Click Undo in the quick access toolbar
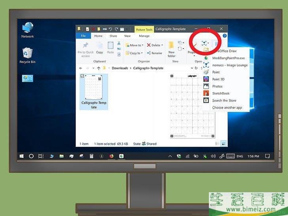This screenshot has height=216, width=288. point(110,29)
